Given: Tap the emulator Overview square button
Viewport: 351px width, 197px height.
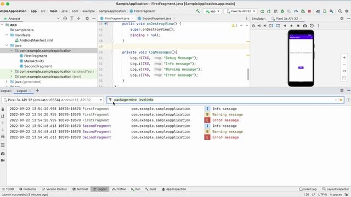Looking at the screenshot, I should pyautogui.click(x=298, y=26).
